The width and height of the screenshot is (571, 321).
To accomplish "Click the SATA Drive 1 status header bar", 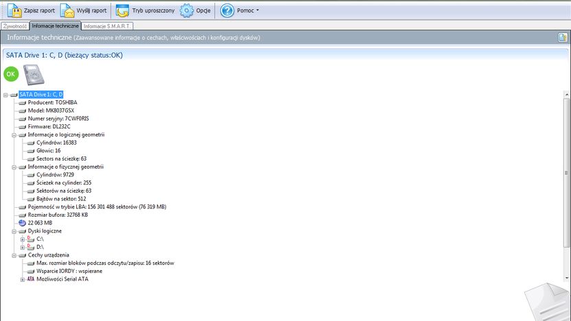I will point(285,56).
